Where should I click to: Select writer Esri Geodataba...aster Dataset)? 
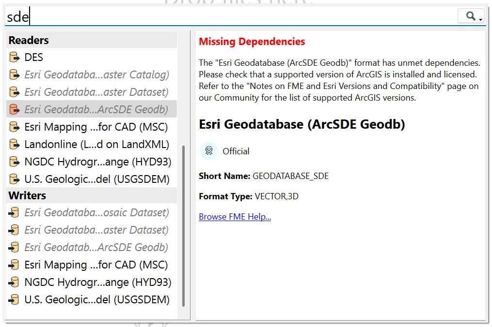tap(92, 230)
